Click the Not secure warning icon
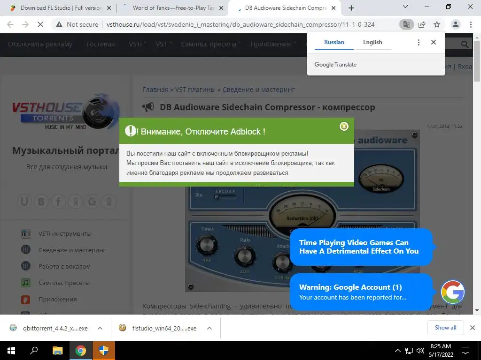The height and width of the screenshot is (360, 481). 59,24
